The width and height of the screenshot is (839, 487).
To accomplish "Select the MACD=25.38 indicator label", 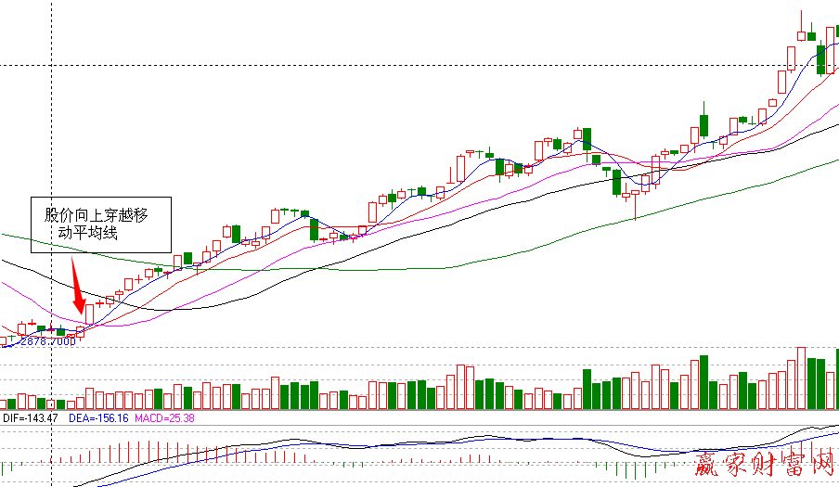I will 166,419.
